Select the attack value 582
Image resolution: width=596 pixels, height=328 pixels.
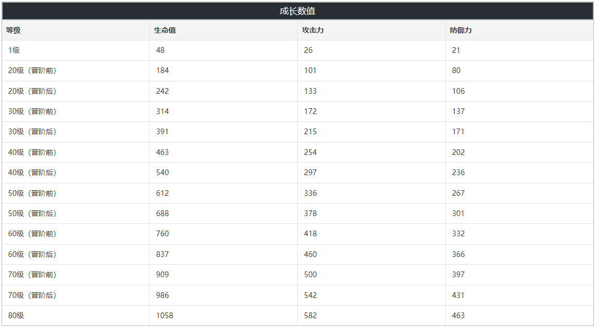tap(311, 316)
